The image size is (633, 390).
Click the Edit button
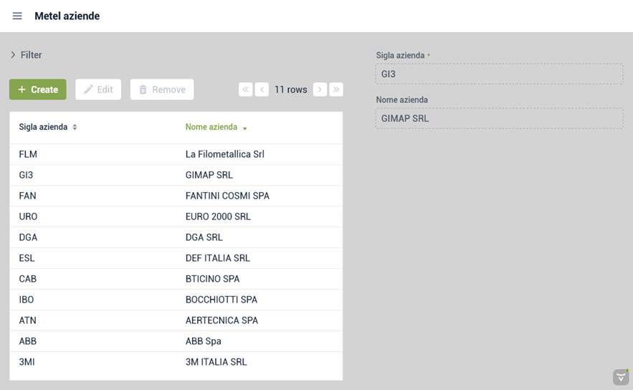98,90
